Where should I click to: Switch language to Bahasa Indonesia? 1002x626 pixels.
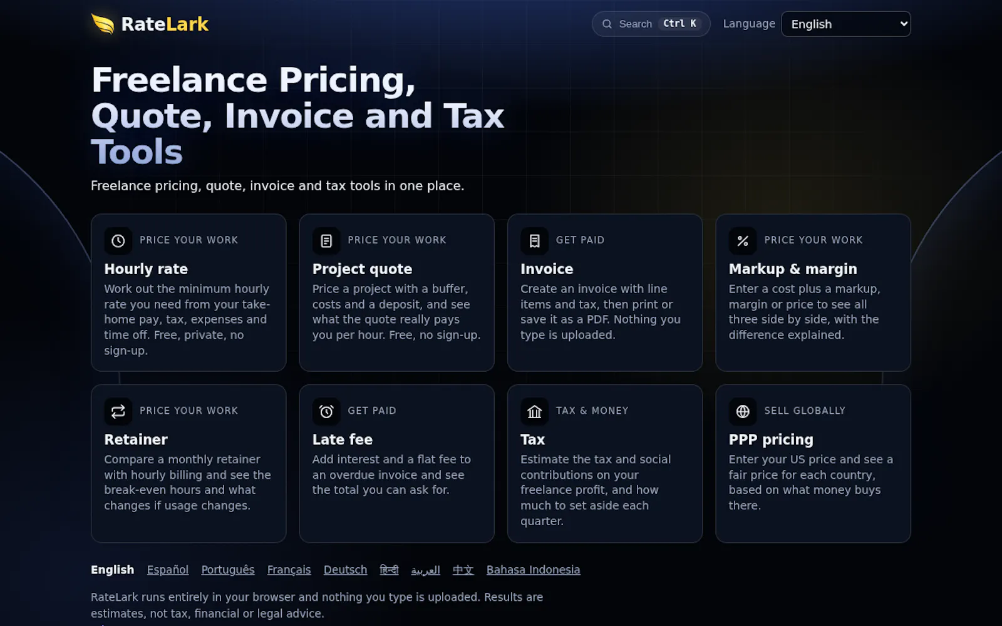(x=533, y=570)
